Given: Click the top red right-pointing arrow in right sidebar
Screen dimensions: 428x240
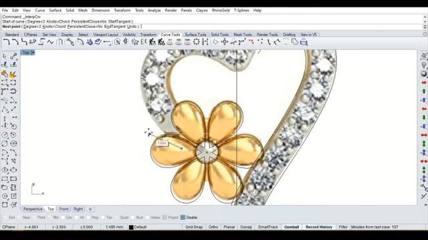Looking at the screenshot, I should click(x=423, y=83).
